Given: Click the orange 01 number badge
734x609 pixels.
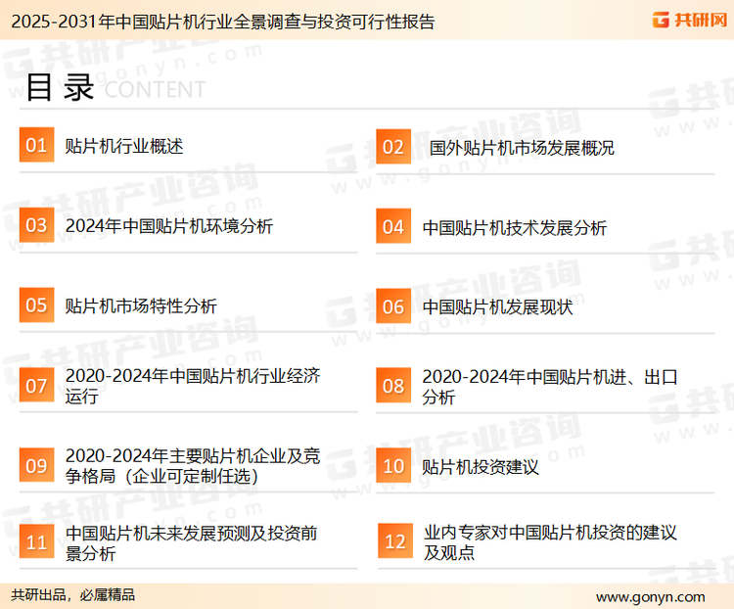Looking at the screenshot, I should point(36,145).
